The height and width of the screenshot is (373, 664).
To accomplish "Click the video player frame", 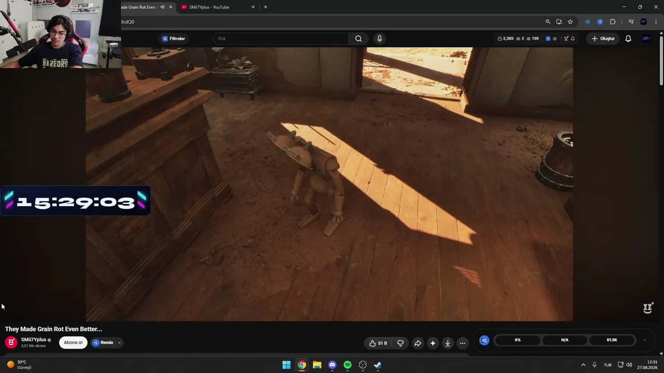I will click(x=329, y=184).
